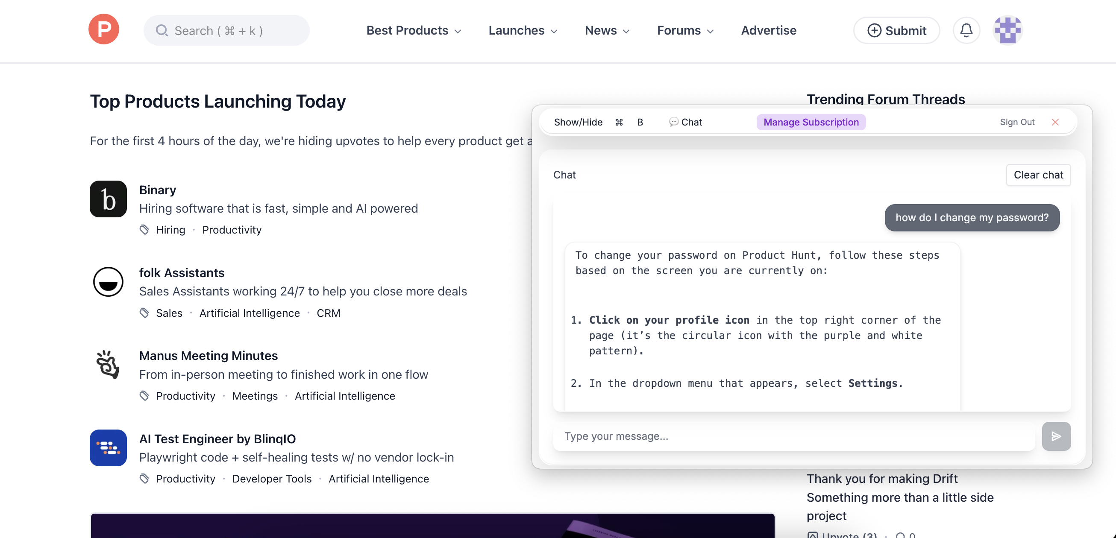Open the AI Test Engineer by BlinqIO icon
The width and height of the screenshot is (1116, 538).
[107, 448]
